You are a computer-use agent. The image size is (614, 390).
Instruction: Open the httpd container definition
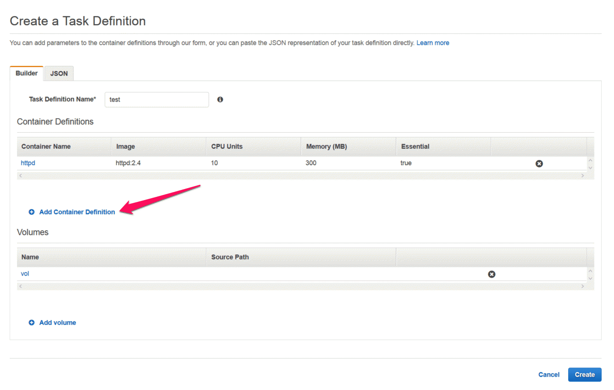(x=28, y=163)
